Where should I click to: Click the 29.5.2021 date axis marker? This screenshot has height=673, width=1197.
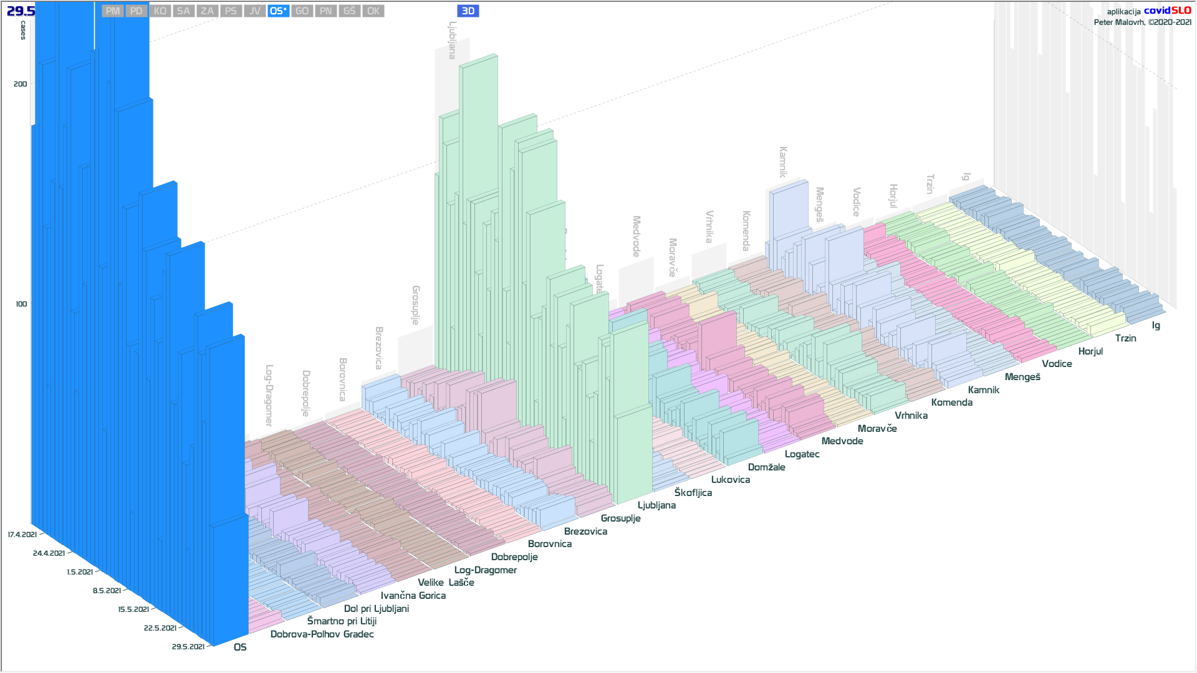[x=188, y=647]
